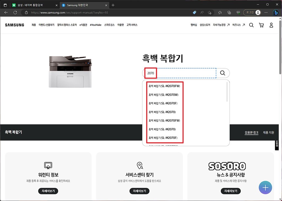
Task: Click the 삼성스토어 link
Action: click(205, 25)
